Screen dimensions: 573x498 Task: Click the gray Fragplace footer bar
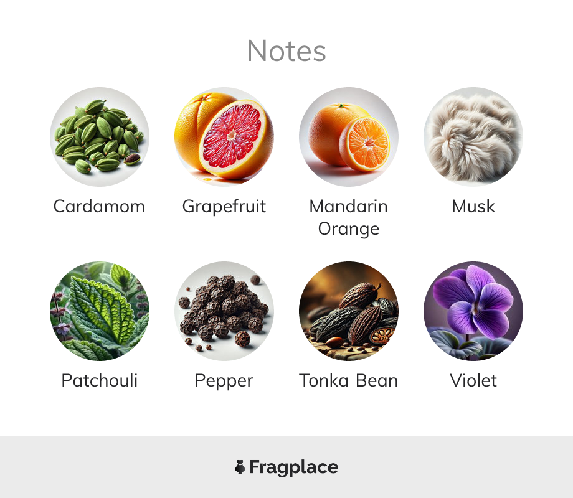coord(286,467)
